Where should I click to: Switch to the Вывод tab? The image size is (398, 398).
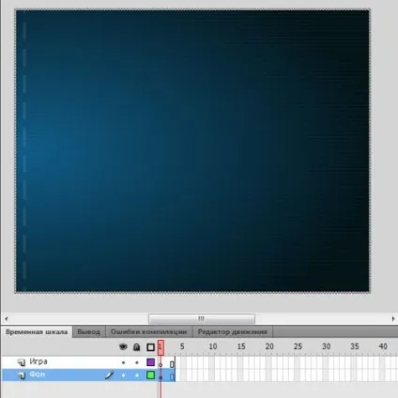(89, 332)
